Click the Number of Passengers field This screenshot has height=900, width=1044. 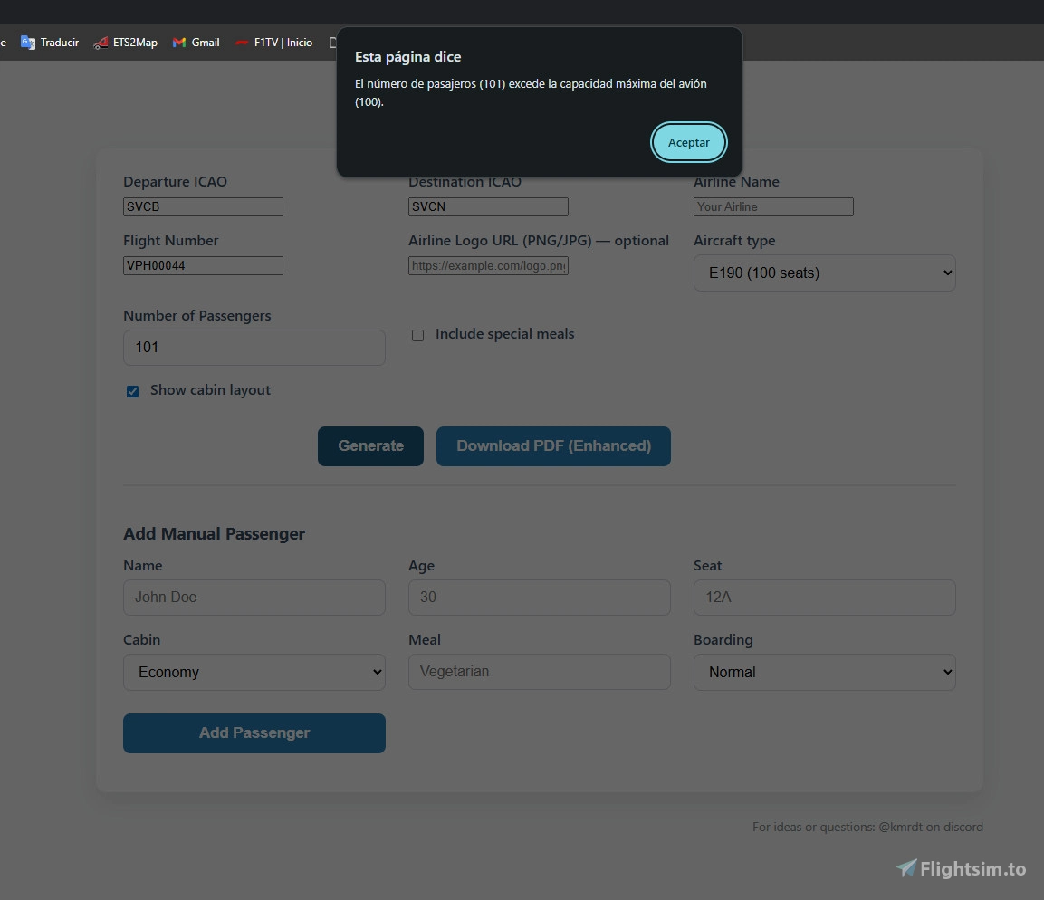[x=254, y=348]
